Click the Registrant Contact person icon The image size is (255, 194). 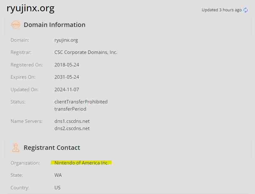tap(16, 148)
